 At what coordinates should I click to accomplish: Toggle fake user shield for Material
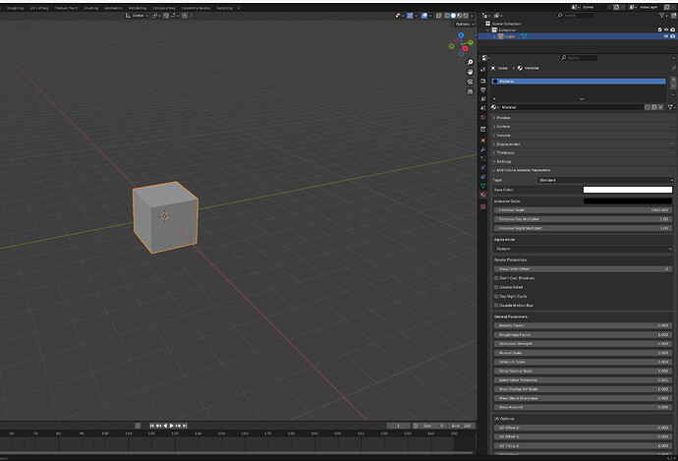click(648, 107)
